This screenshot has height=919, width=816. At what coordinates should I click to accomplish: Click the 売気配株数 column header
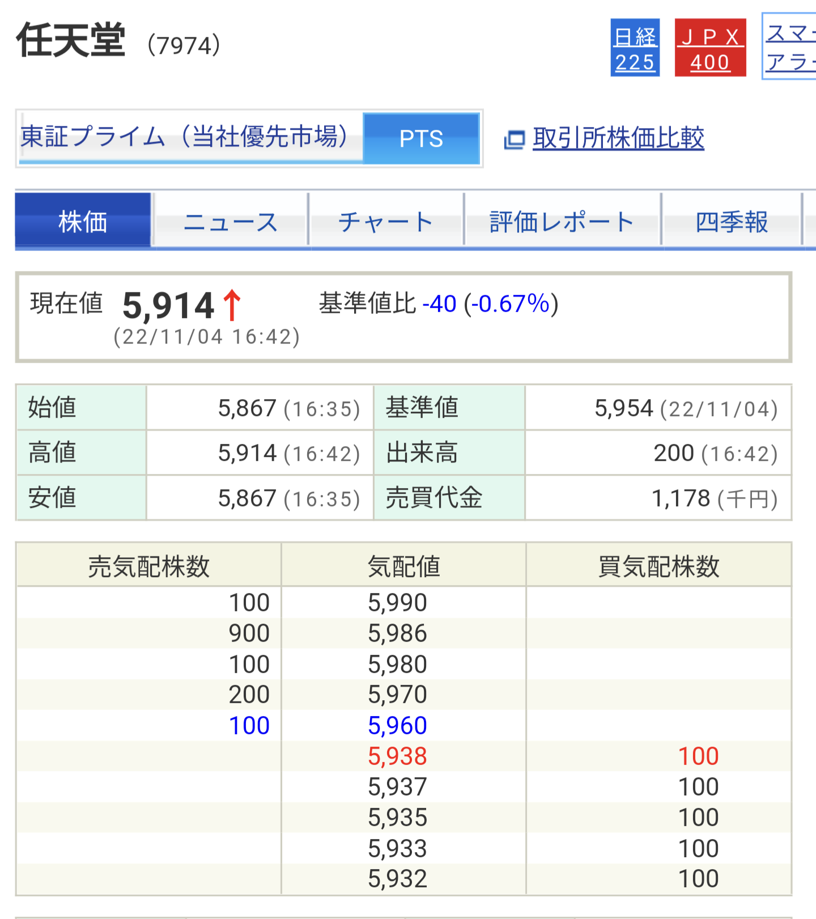click(x=149, y=565)
